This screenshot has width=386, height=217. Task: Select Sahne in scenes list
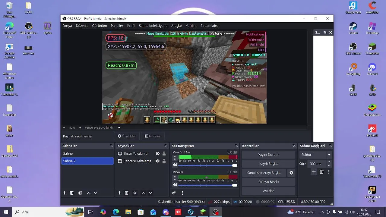click(87, 153)
